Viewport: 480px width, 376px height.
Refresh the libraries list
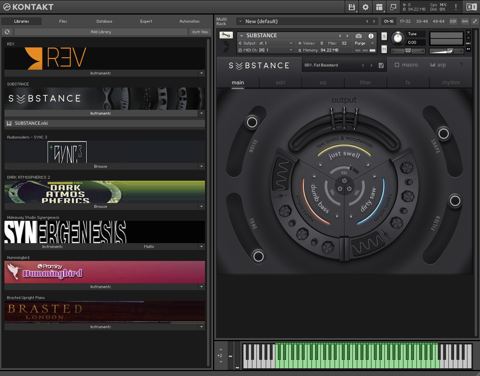click(7, 32)
